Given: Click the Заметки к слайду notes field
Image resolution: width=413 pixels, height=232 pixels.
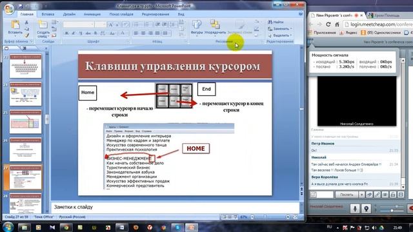Looking at the screenshot, I should pyautogui.click(x=175, y=207).
